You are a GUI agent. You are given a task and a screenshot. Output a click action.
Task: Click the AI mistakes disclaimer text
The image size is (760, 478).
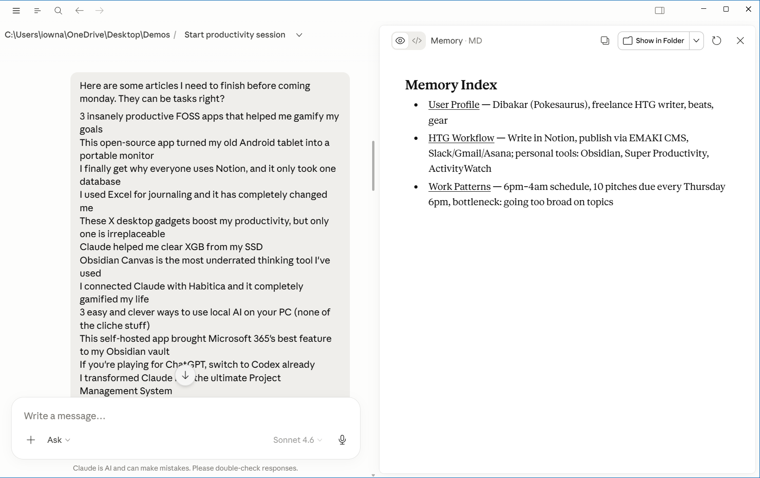pyautogui.click(x=185, y=468)
